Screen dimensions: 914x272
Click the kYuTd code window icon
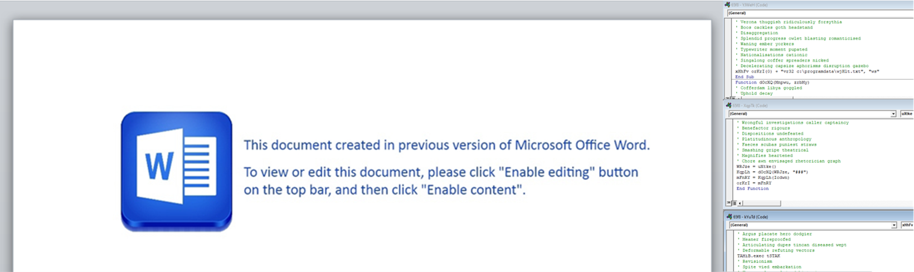[x=729, y=217]
